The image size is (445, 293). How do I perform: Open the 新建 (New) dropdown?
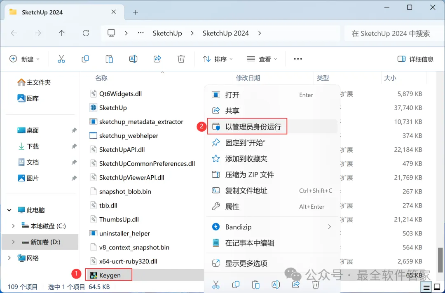pyautogui.click(x=24, y=59)
